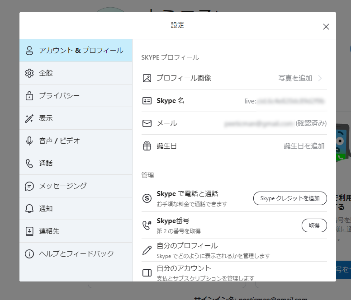Click the gift icon for 誕生日

click(x=147, y=146)
